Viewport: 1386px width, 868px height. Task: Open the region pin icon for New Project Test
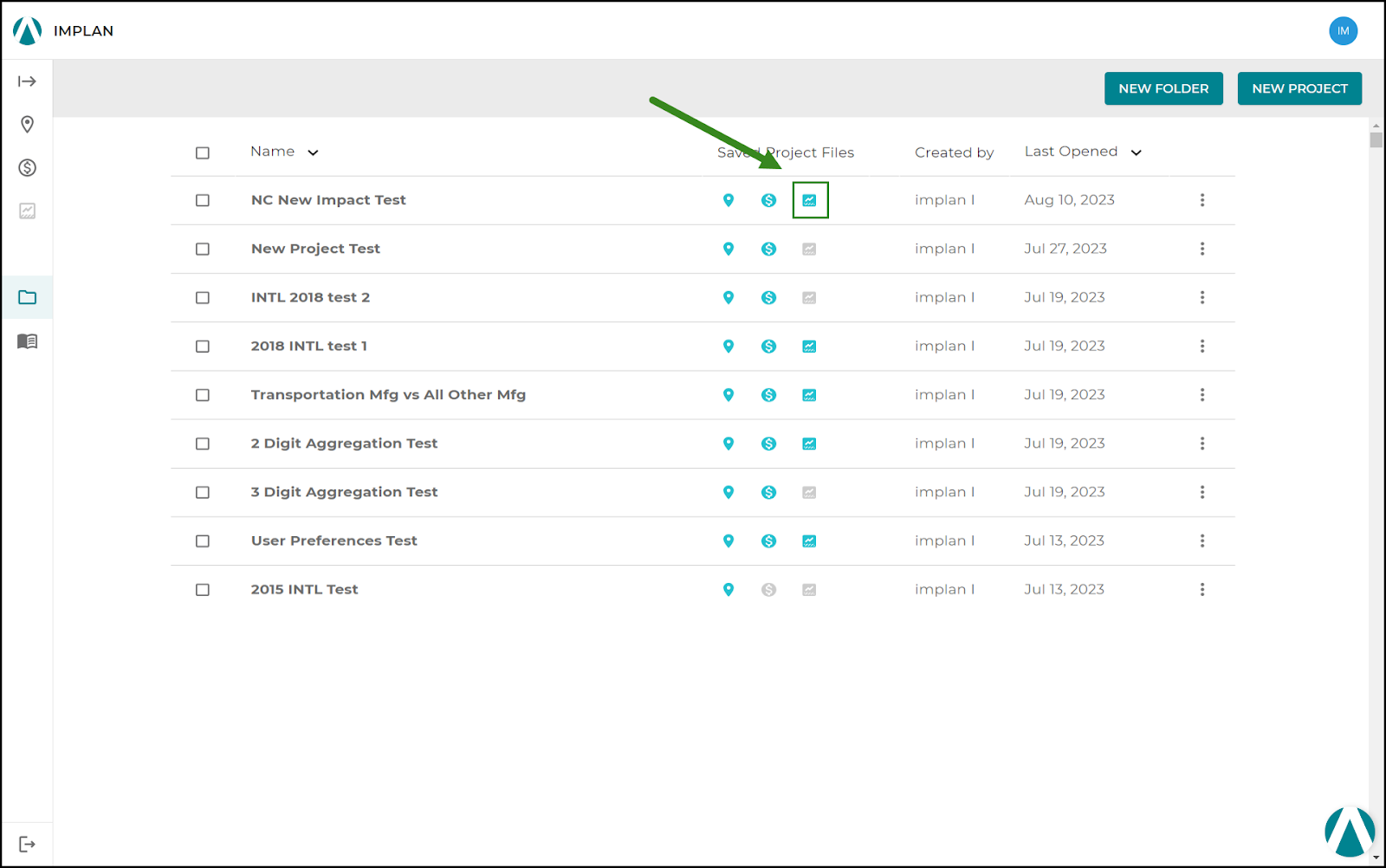click(729, 249)
